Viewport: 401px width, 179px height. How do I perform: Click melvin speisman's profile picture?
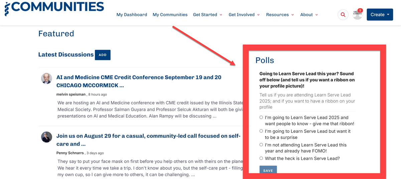[46, 79]
